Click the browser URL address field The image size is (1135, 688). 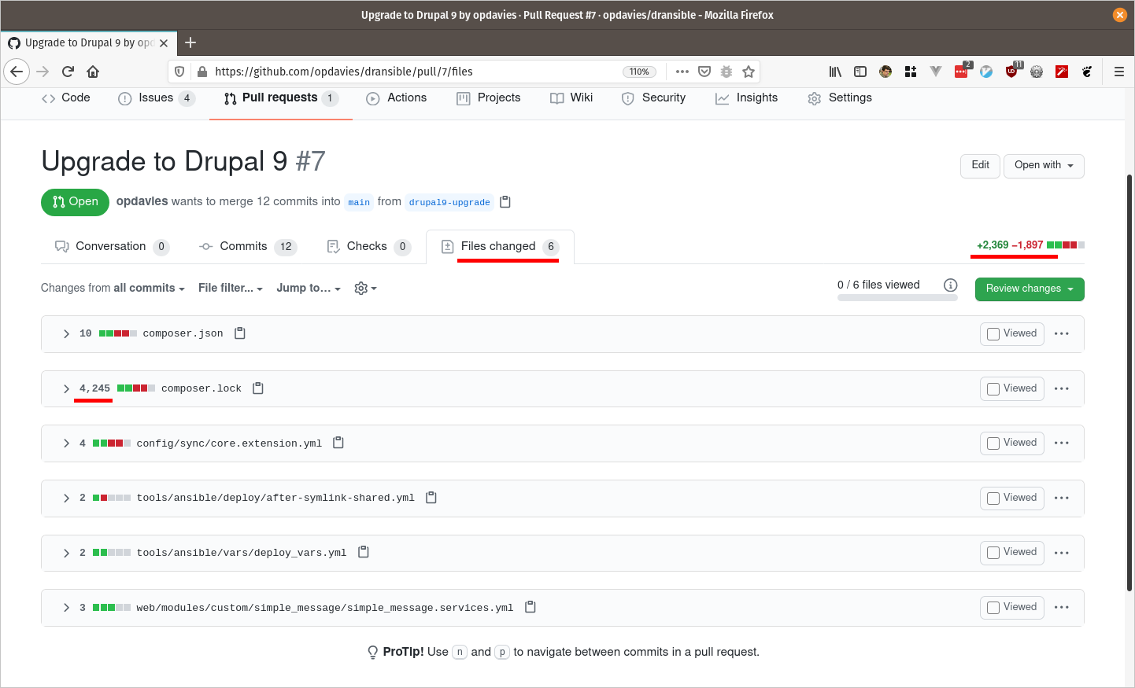tap(409, 72)
